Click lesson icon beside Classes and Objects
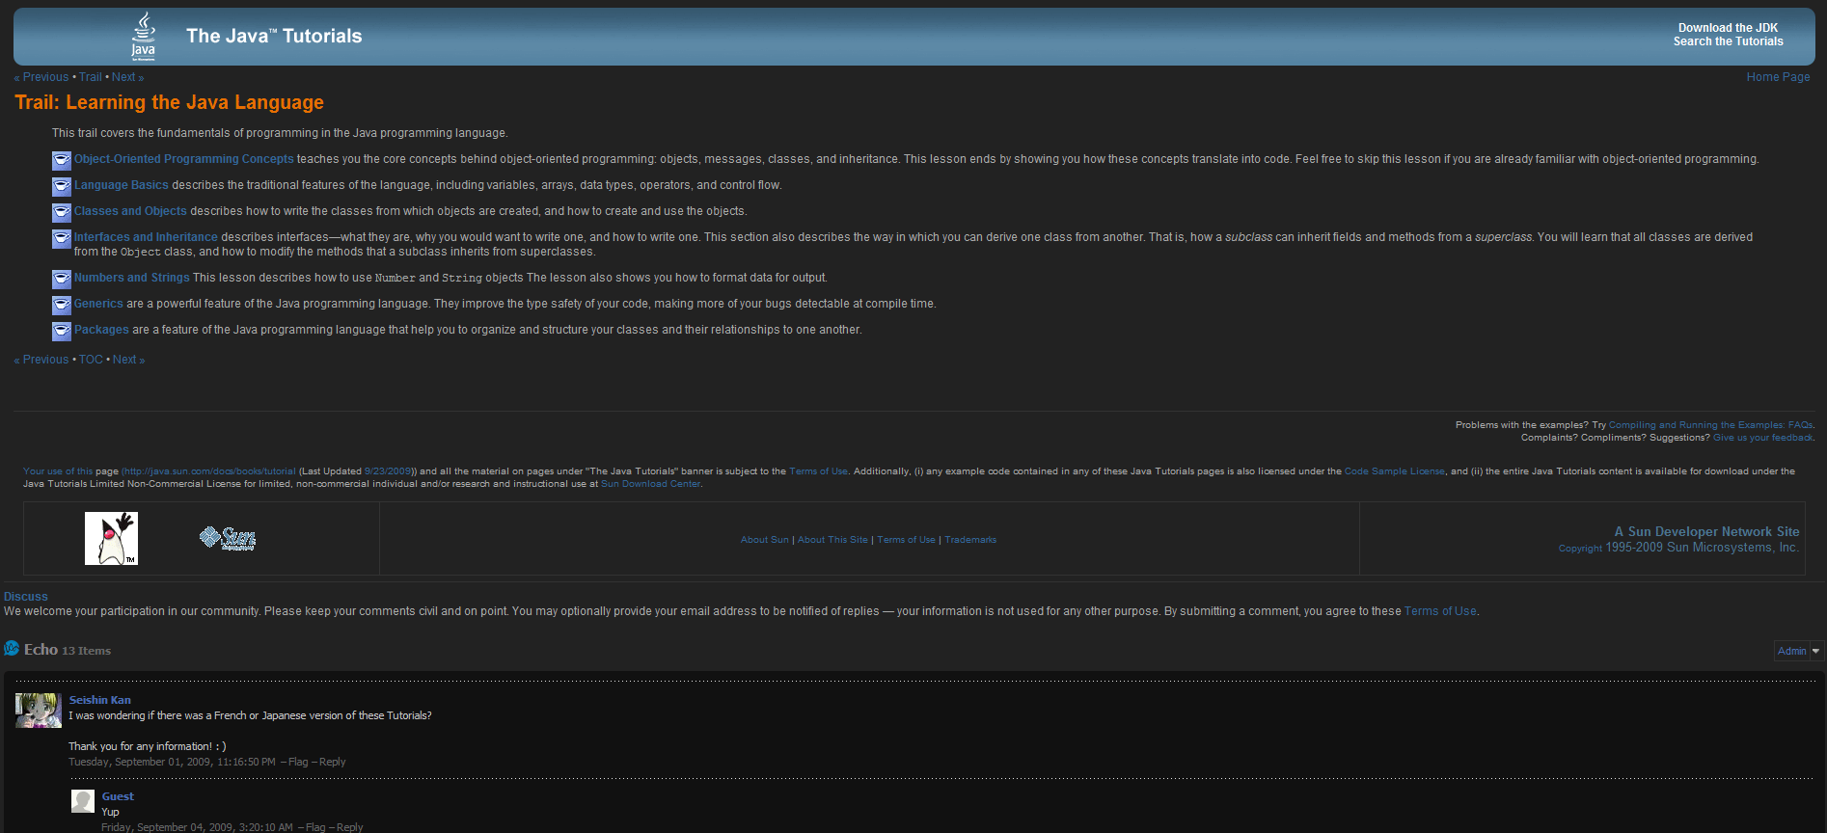 [62, 212]
